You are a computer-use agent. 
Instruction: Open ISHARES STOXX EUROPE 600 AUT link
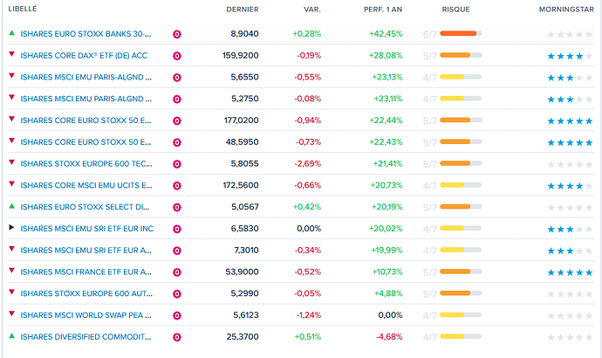(x=86, y=293)
